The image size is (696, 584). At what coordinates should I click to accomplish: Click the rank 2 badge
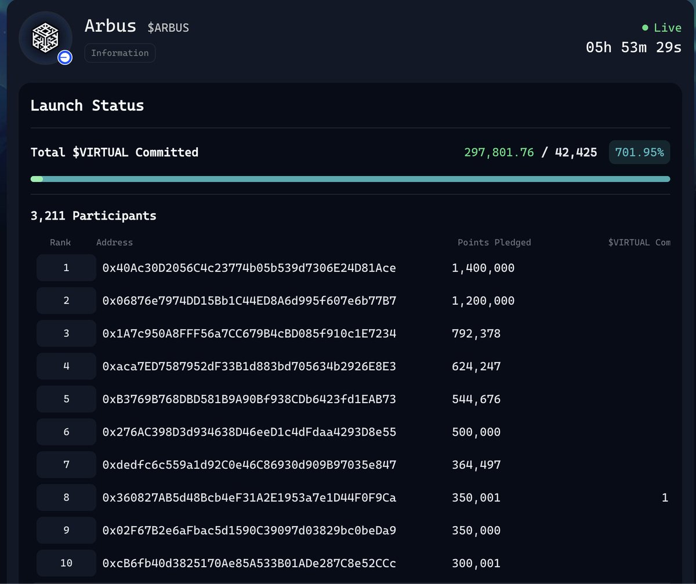[66, 300]
